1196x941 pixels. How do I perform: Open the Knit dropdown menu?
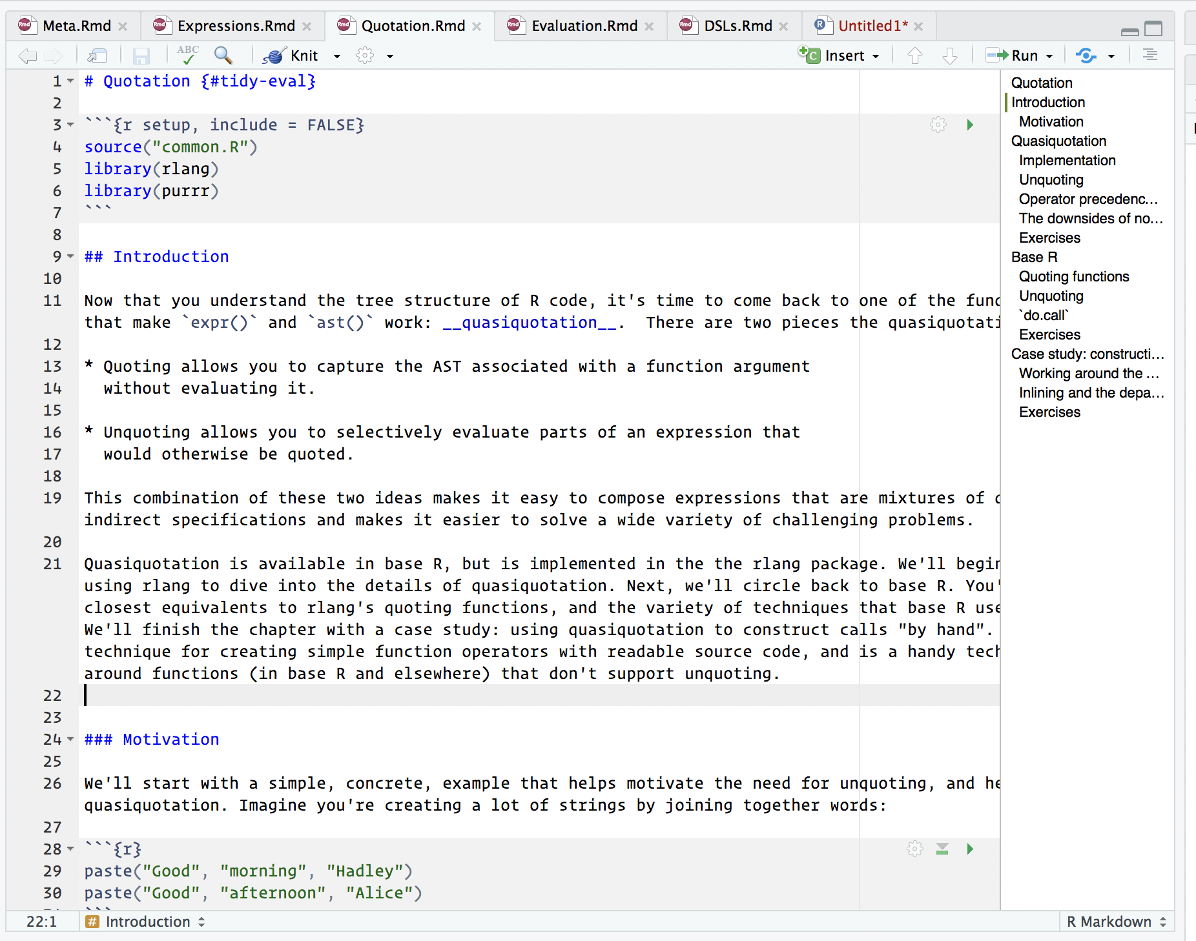pyautogui.click(x=336, y=56)
